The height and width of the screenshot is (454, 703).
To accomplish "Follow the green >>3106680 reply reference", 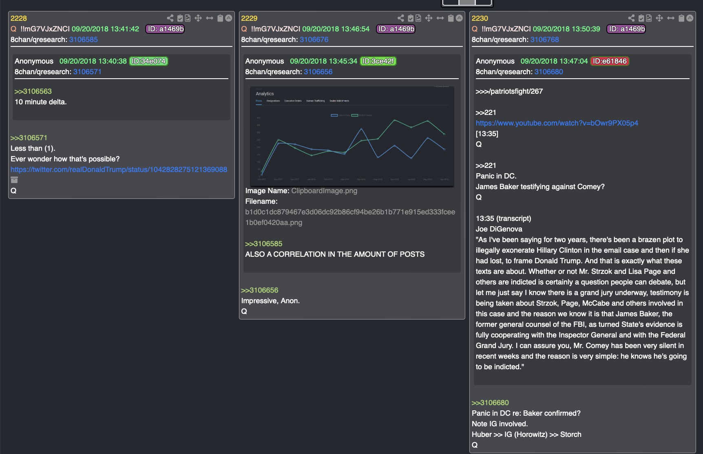I will [x=491, y=403].
